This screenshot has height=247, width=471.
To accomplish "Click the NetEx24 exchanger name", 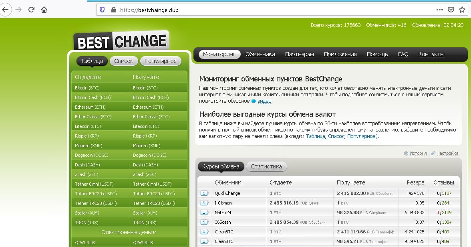I will (x=223, y=213).
